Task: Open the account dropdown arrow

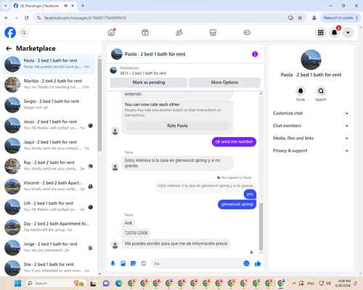Action: [348, 33]
